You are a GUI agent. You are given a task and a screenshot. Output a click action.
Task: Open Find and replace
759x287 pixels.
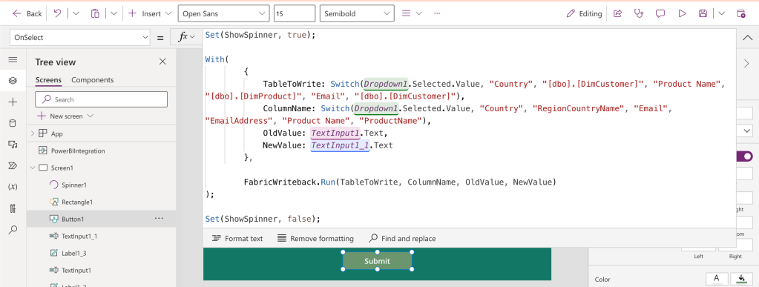pos(402,238)
